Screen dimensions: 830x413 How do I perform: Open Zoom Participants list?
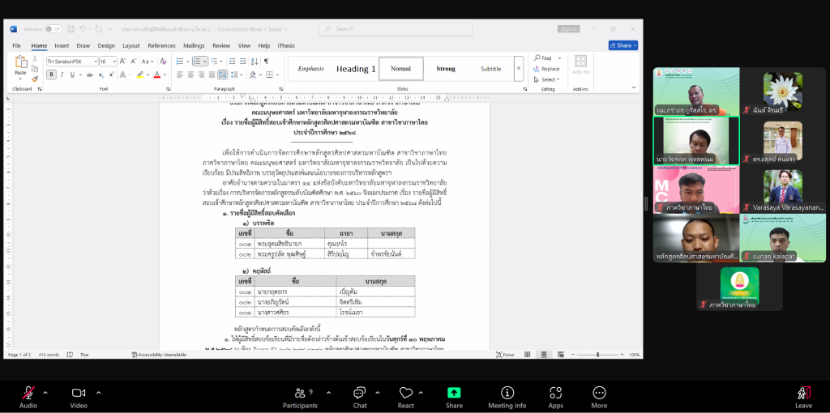point(300,397)
